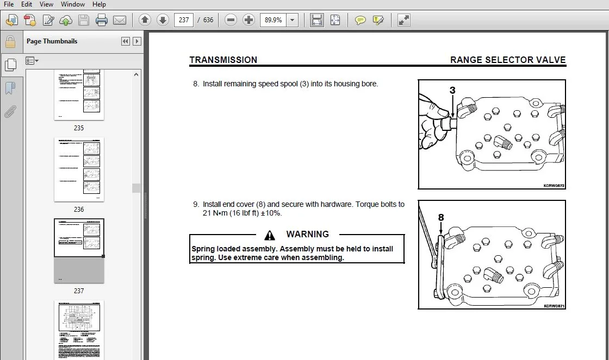609x360 pixels.
Task: Open the Window menu
Action: coord(73,4)
